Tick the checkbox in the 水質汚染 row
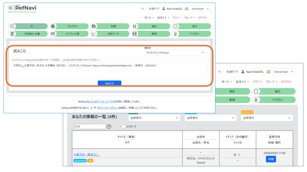 tap(282, 160)
